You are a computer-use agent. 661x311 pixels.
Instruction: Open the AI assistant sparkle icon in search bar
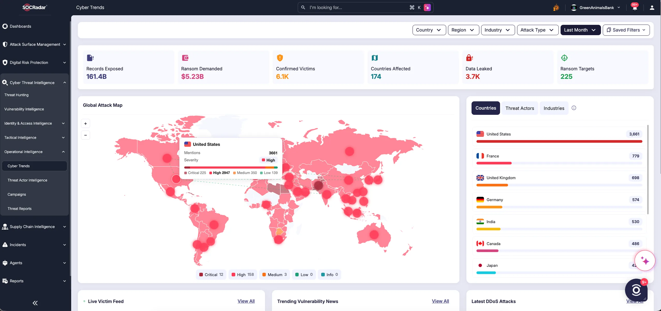[427, 7]
